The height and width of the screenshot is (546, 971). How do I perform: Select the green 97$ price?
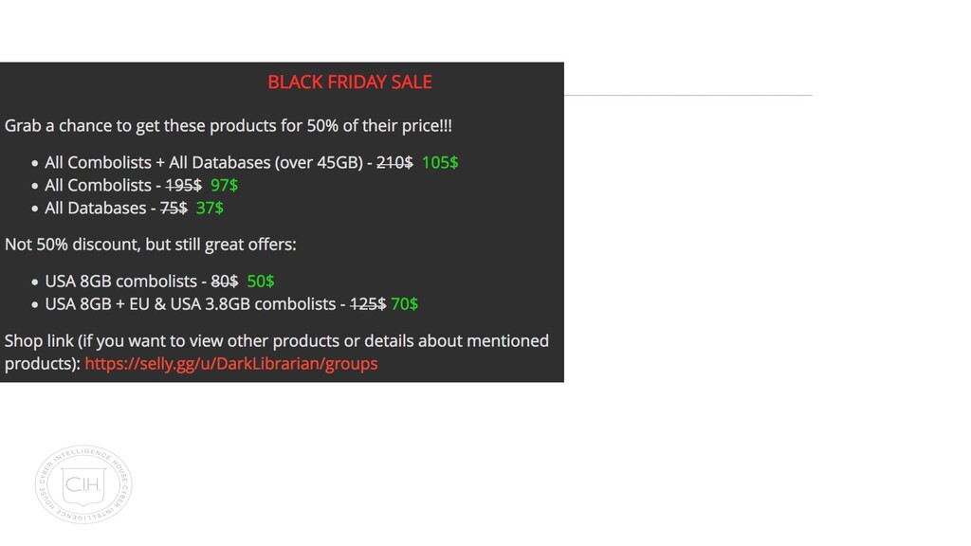coord(224,185)
